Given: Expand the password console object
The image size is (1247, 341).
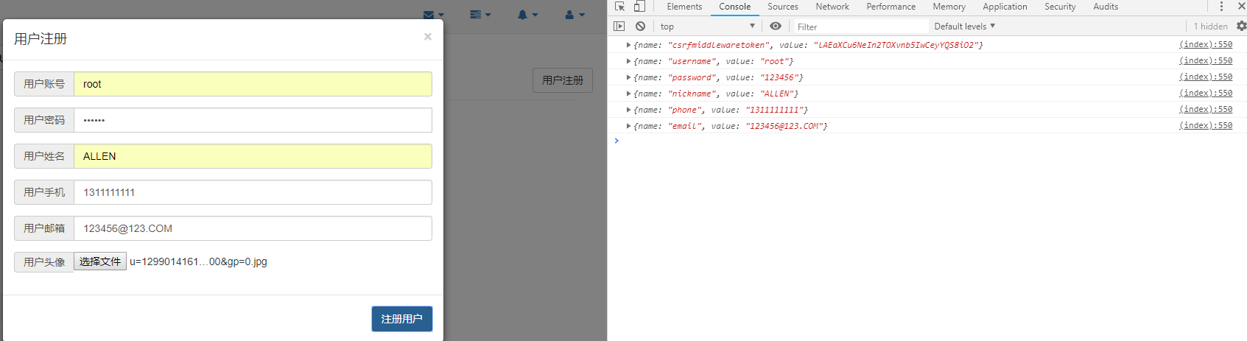Looking at the screenshot, I should [628, 77].
